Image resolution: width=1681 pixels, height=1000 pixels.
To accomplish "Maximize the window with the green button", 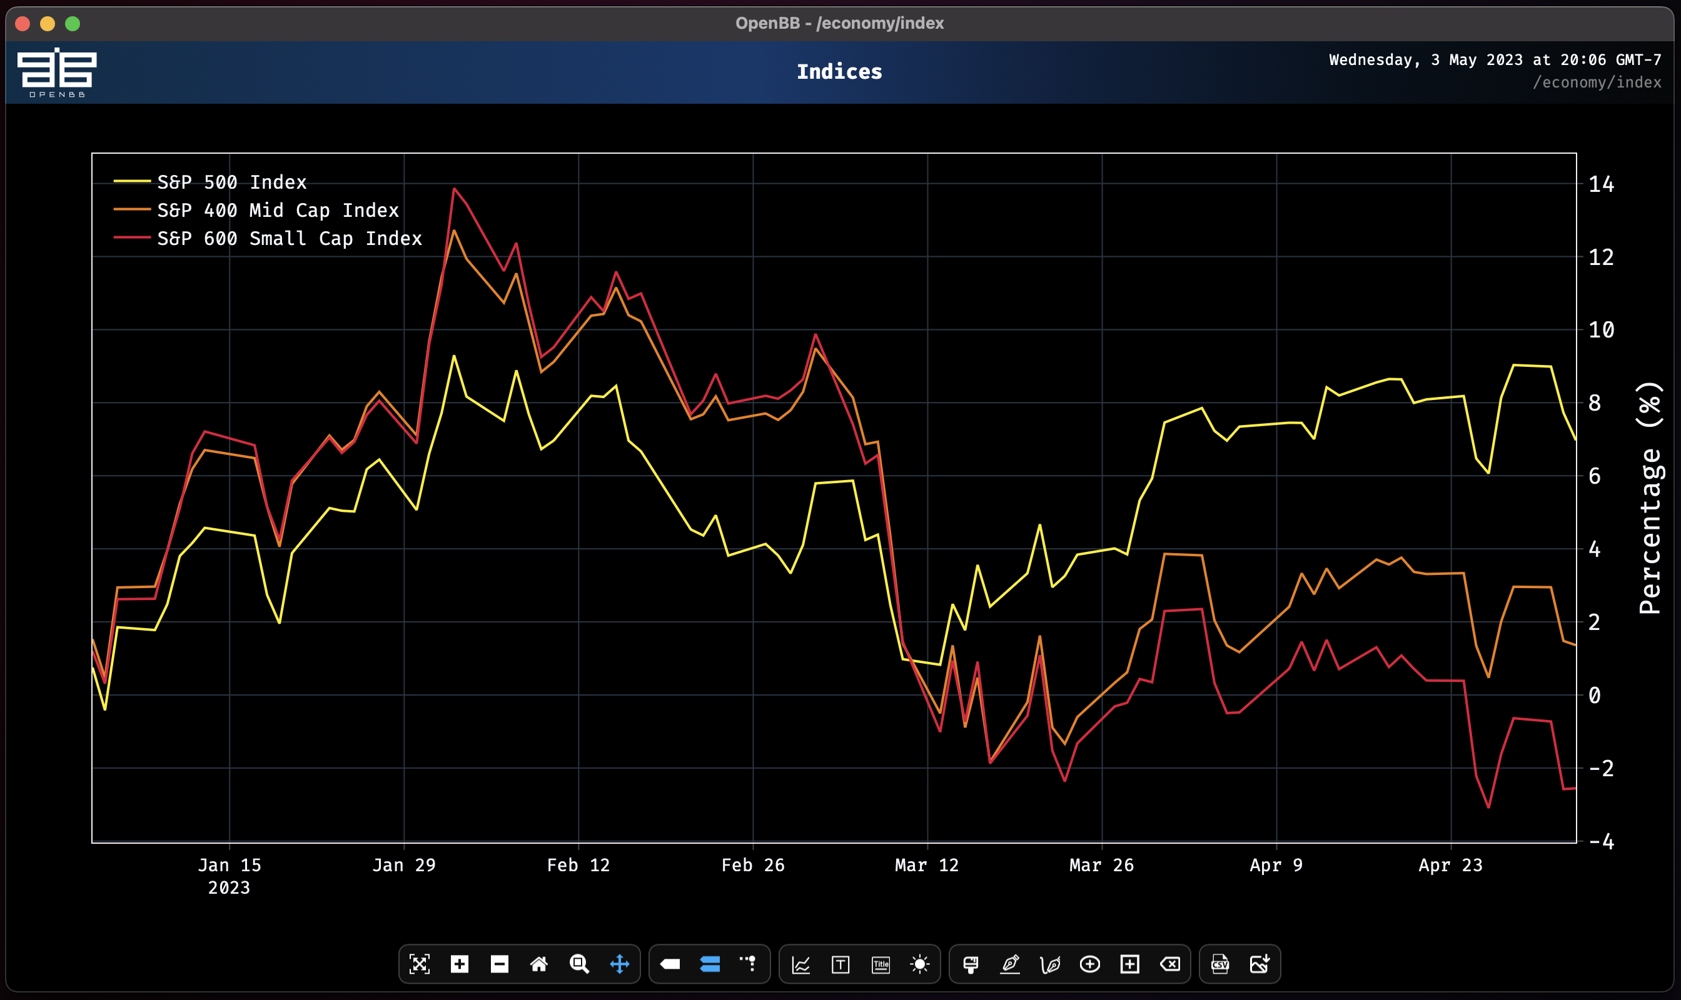I will point(72,24).
